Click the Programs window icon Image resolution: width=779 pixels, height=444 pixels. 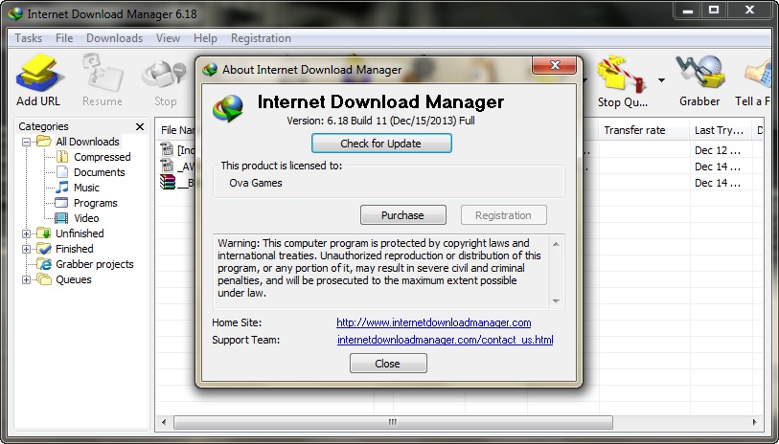tap(61, 203)
